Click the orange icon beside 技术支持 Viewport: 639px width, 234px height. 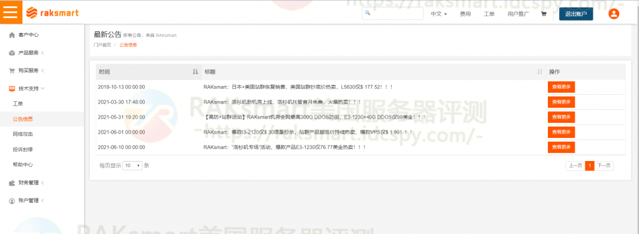coord(12,89)
